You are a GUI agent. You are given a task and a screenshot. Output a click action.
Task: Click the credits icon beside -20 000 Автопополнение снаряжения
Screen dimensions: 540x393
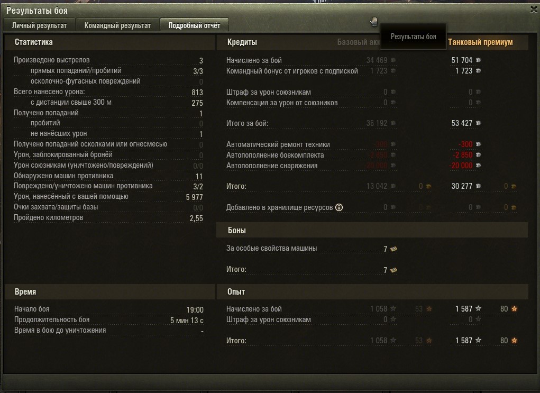[x=478, y=166]
